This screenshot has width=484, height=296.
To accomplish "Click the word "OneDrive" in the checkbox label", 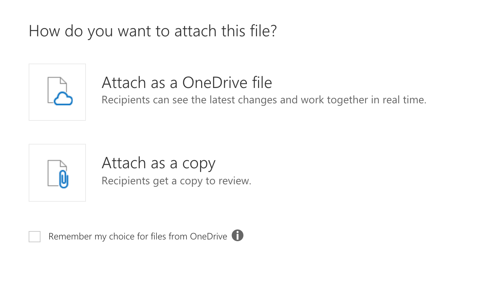I will tap(208, 237).
